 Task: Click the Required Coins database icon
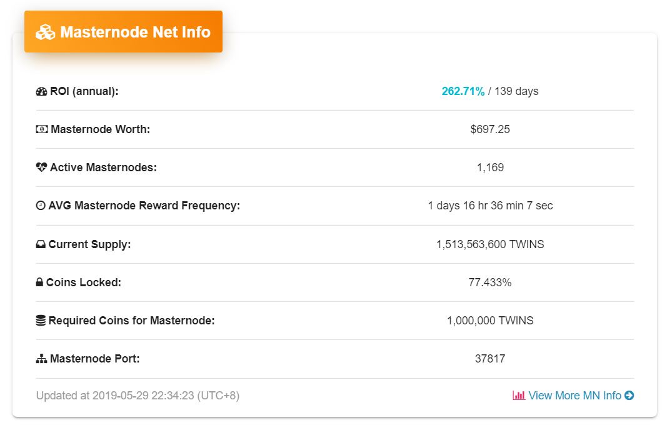41,321
